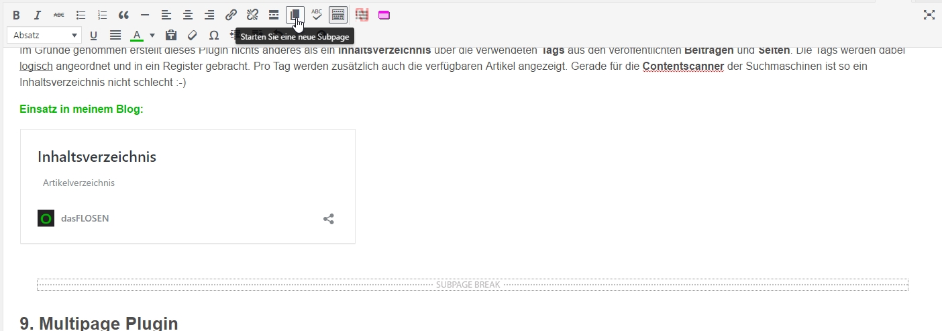Image resolution: width=942 pixels, height=331 pixels.
Task: Click the spellcheck ABC icon
Action: click(x=317, y=15)
